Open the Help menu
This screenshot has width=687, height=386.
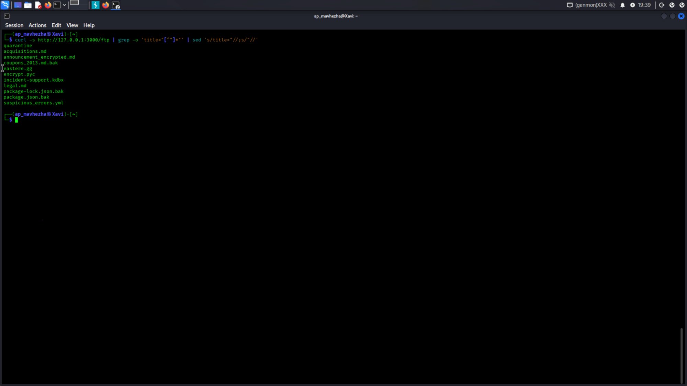pyautogui.click(x=89, y=25)
